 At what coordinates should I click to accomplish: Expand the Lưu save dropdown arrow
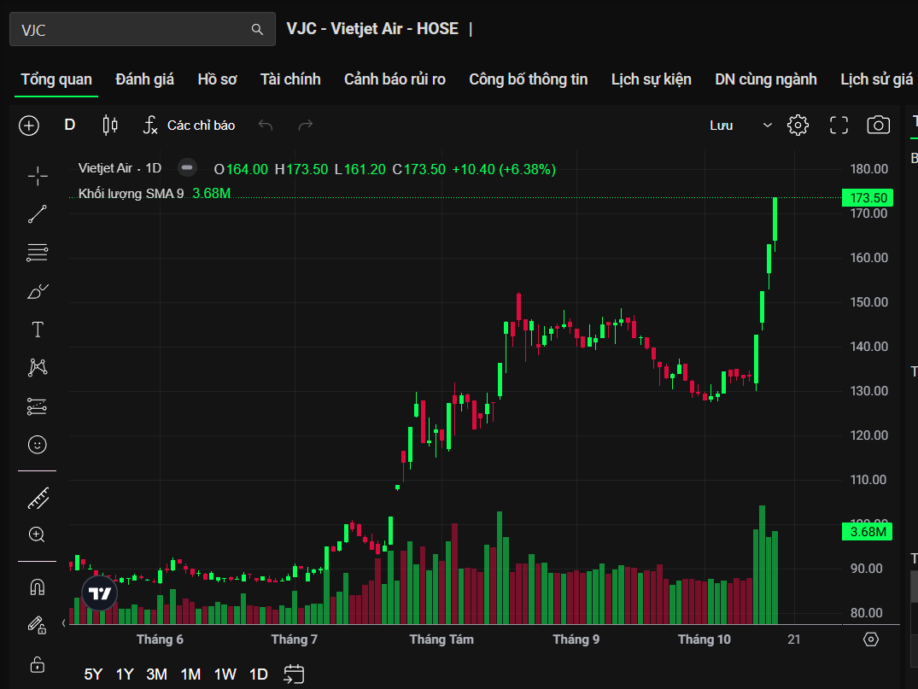tap(767, 126)
